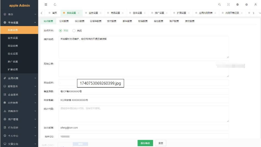Switch to the SEO配置 sub-tab
This screenshot has width=261, height=147.
coord(79,21)
